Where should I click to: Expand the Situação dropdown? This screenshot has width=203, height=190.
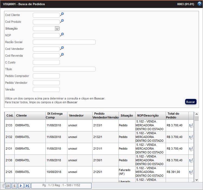[x=57, y=28]
